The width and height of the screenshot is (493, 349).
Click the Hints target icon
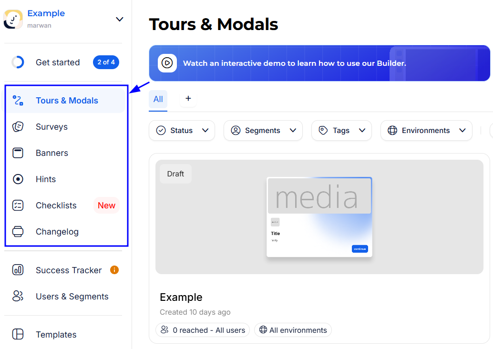coord(18,179)
